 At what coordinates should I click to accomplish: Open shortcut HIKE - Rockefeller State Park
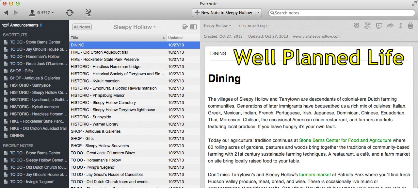tap(35, 121)
